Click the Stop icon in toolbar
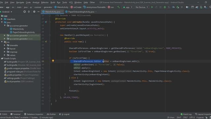Viewport: 211px width, 119px height. [182, 7]
